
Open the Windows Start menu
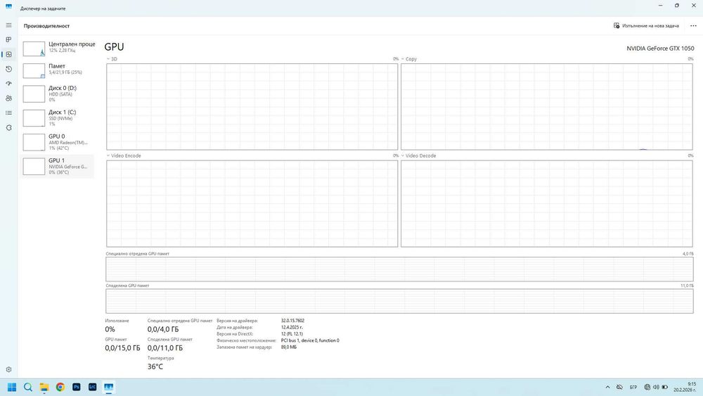(x=12, y=387)
